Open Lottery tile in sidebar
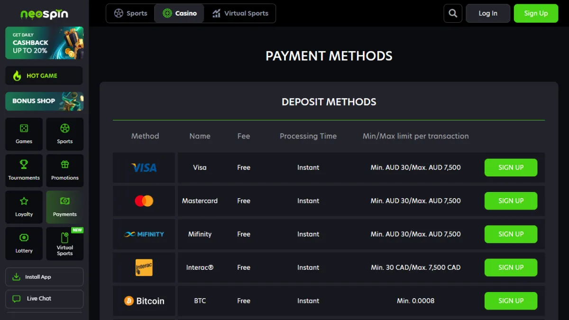The image size is (569, 320). coord(24,243)
